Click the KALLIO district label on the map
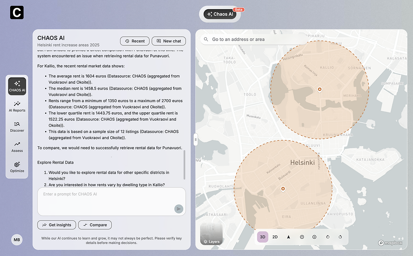Image resolution: width=413 pixels, height=256 pixels. [327, 68]
